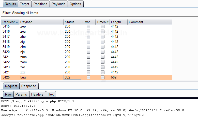Switch to the Response tab
The width and height of the screenshot is (198, 118).
click(x=29, y=86)
